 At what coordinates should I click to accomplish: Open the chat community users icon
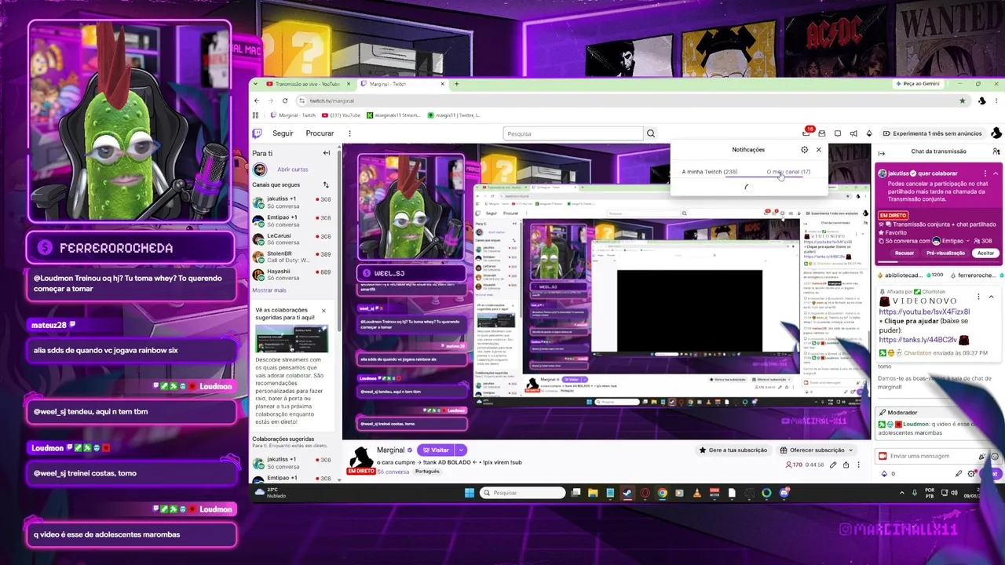pos(996,151)
